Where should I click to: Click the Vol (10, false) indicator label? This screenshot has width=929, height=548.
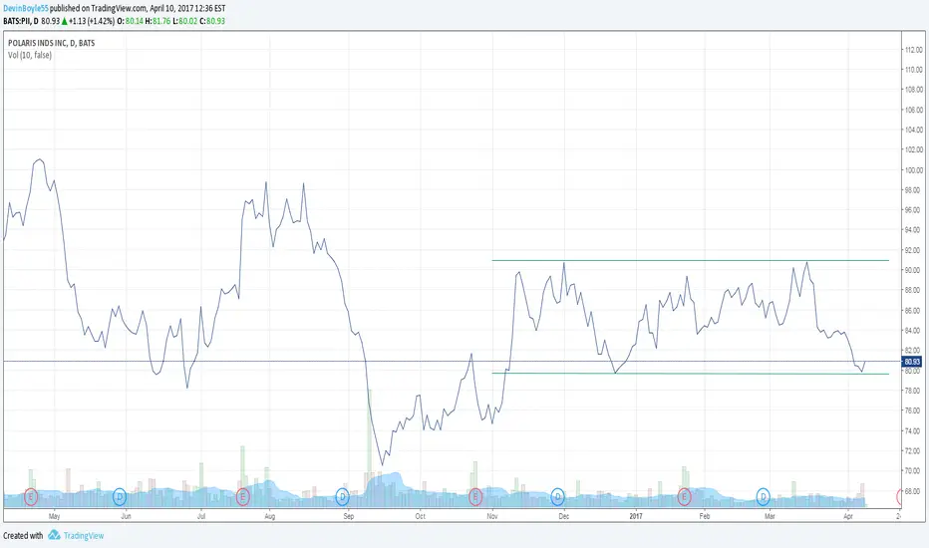(30, 55)
